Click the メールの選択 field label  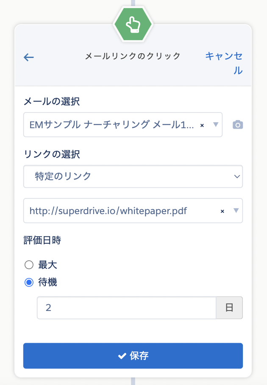pos(52,101)
